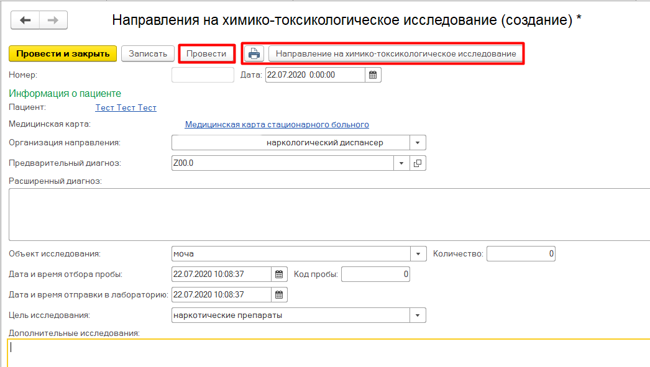Click the Количество number field
This screenshot has height=367, width=650.
point(521,254)
